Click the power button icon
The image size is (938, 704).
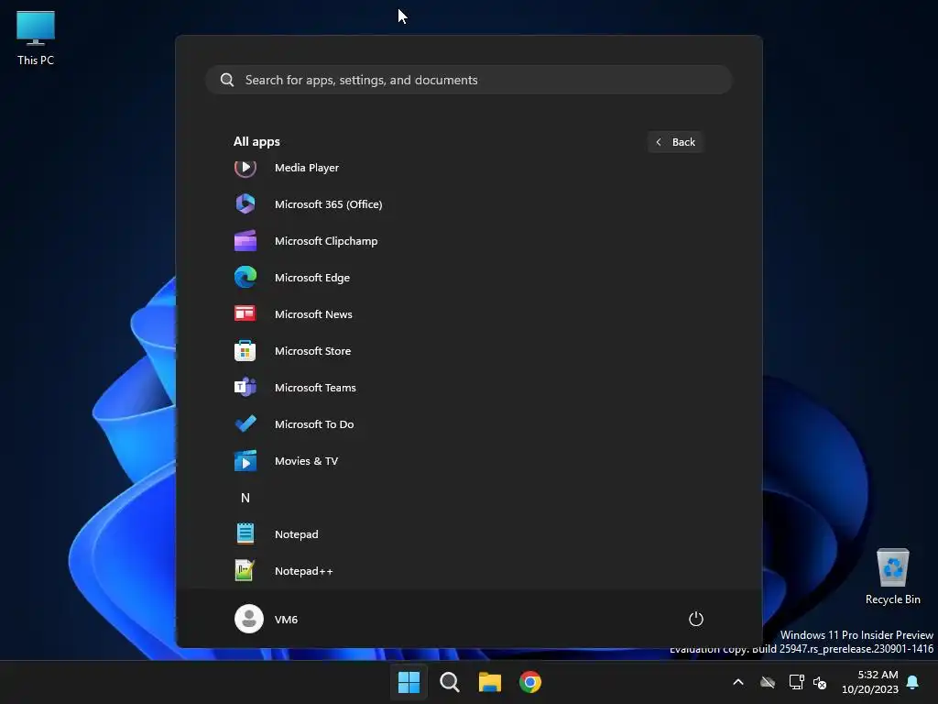click(x=696, y=619)
